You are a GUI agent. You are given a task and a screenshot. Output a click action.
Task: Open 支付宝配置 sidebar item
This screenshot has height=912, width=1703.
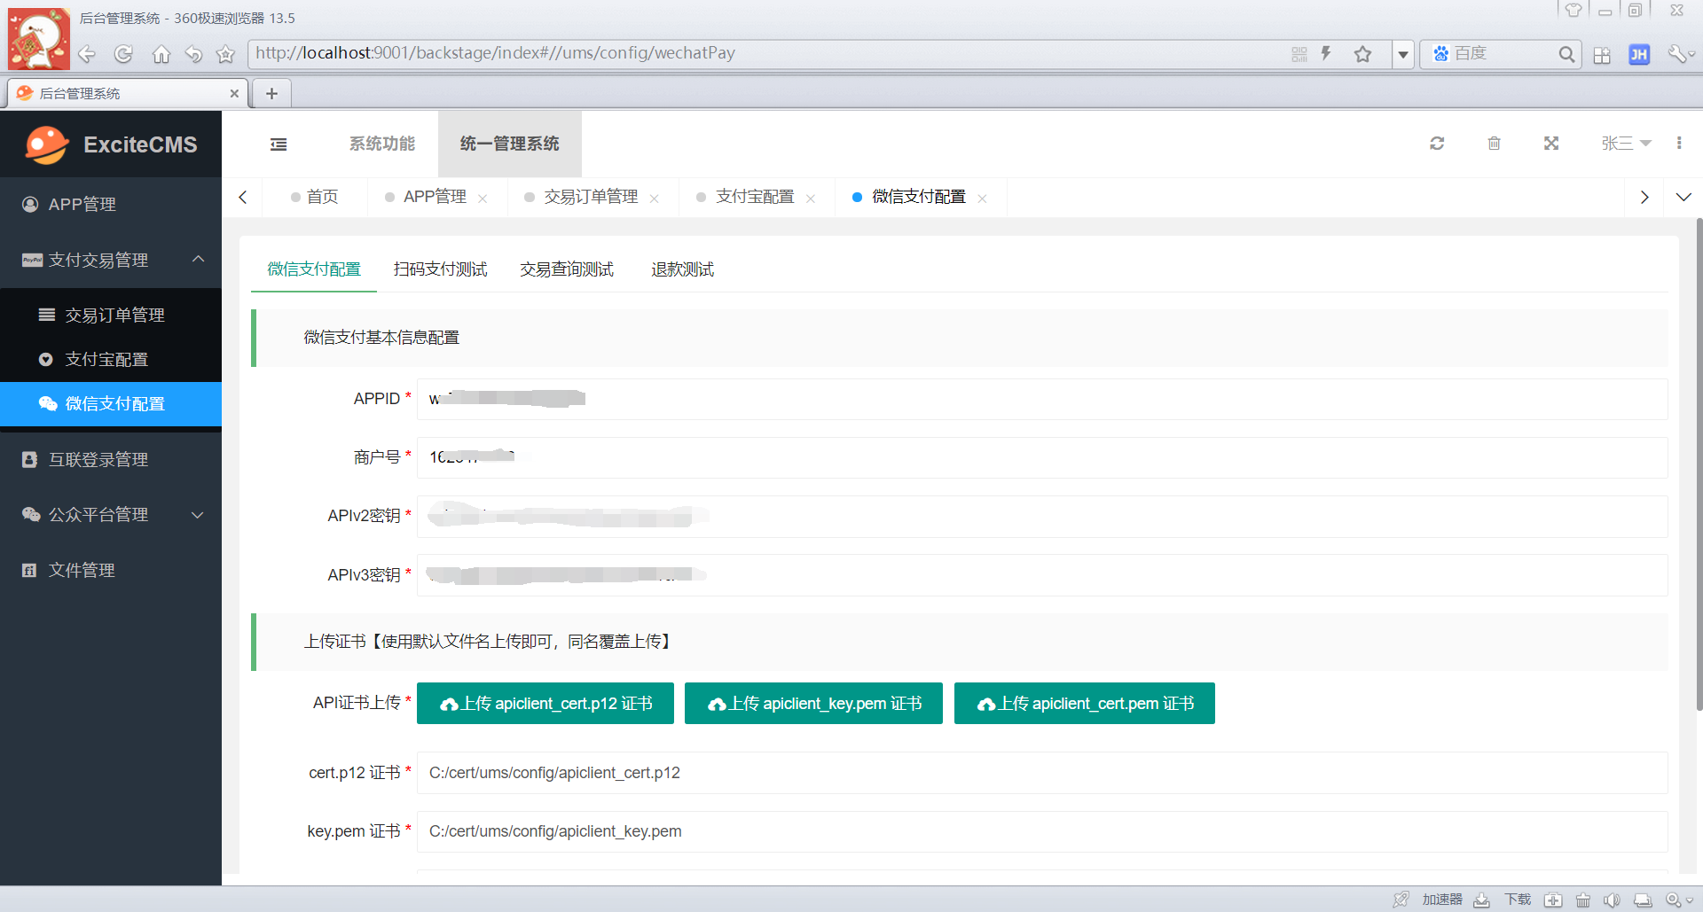(x=111, y=360)
